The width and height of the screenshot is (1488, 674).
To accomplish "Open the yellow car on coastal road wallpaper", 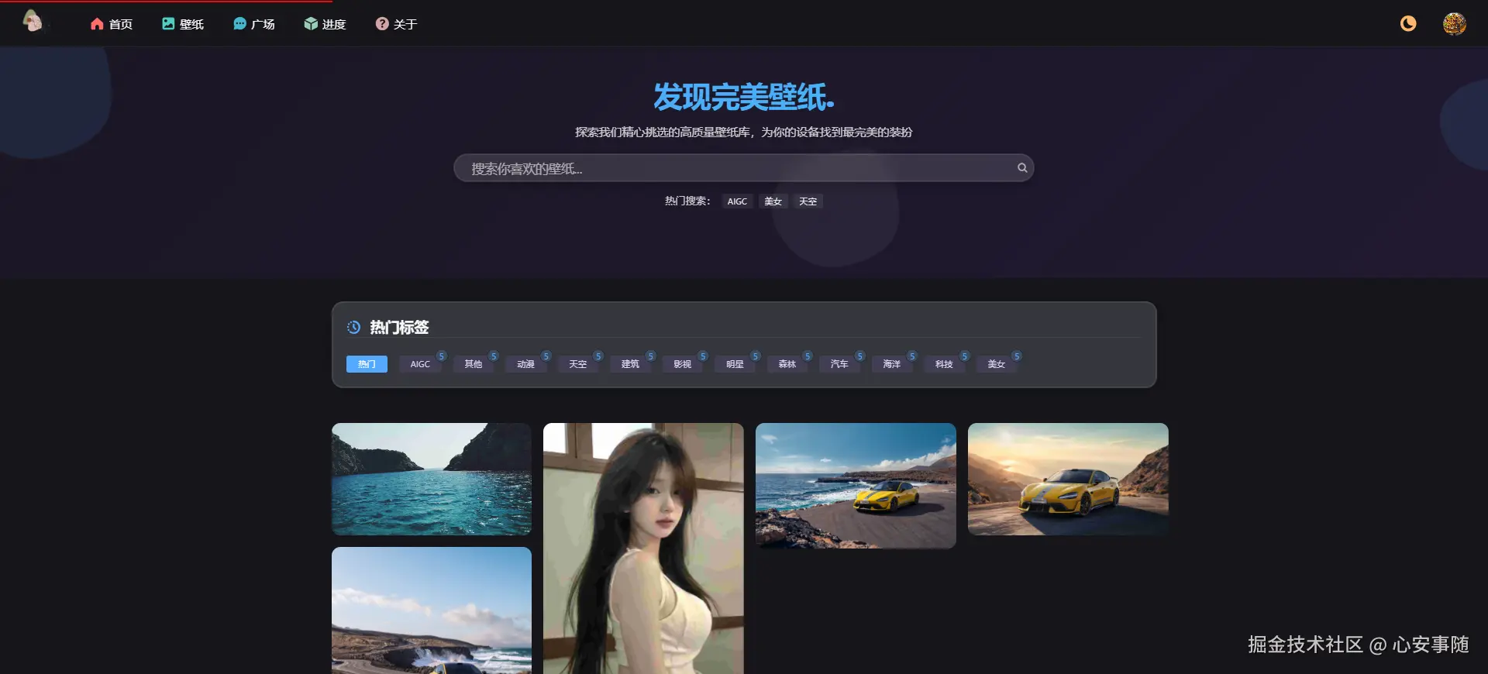I will tap(856, 486).
